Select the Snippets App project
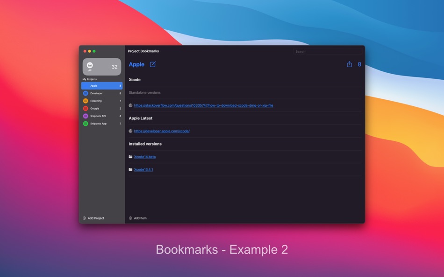This screenshot has width=444, height=277. point(102,124)
